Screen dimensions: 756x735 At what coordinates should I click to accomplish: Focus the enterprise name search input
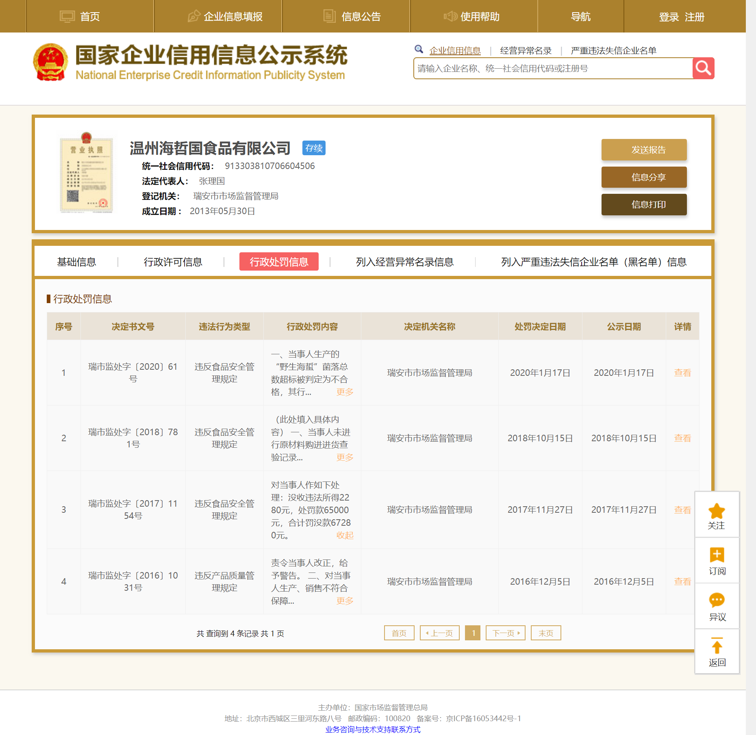coord(553,68)
